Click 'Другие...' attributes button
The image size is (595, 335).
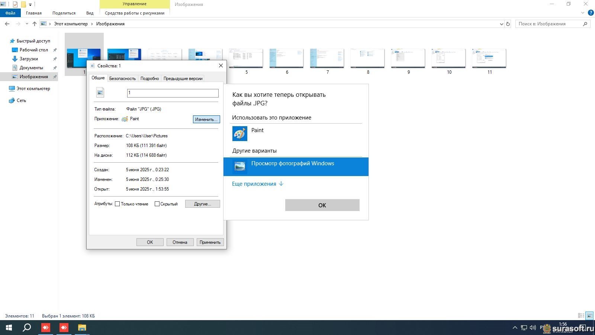pyautogui.click(x=203, y=204)
